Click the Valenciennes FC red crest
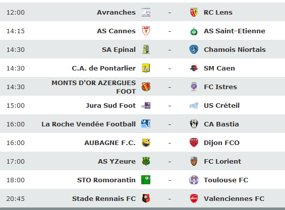 (x=194, y=198)
